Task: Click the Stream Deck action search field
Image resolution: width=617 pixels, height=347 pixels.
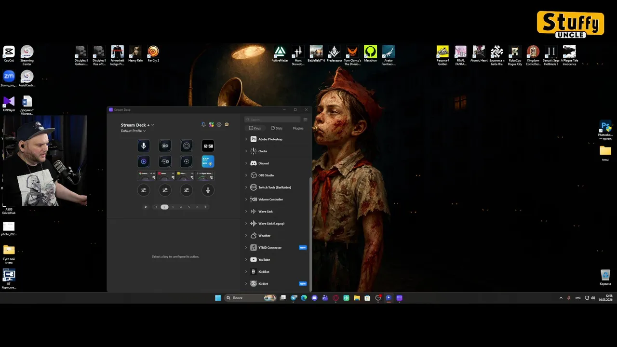Action: point(272,120)
